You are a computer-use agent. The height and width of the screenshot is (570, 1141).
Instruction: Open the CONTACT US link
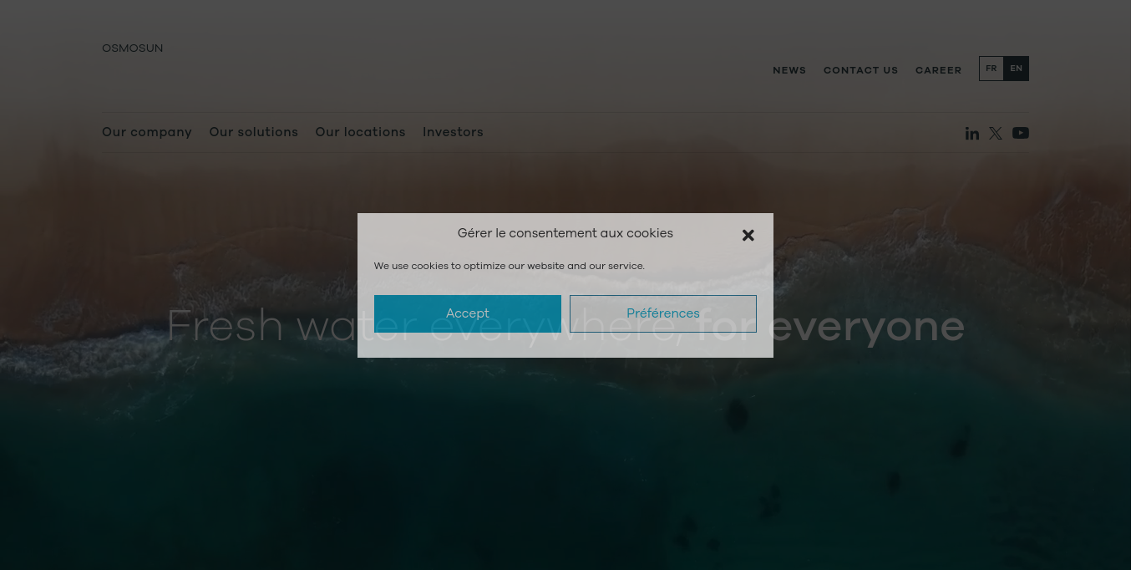click(861, 70)
